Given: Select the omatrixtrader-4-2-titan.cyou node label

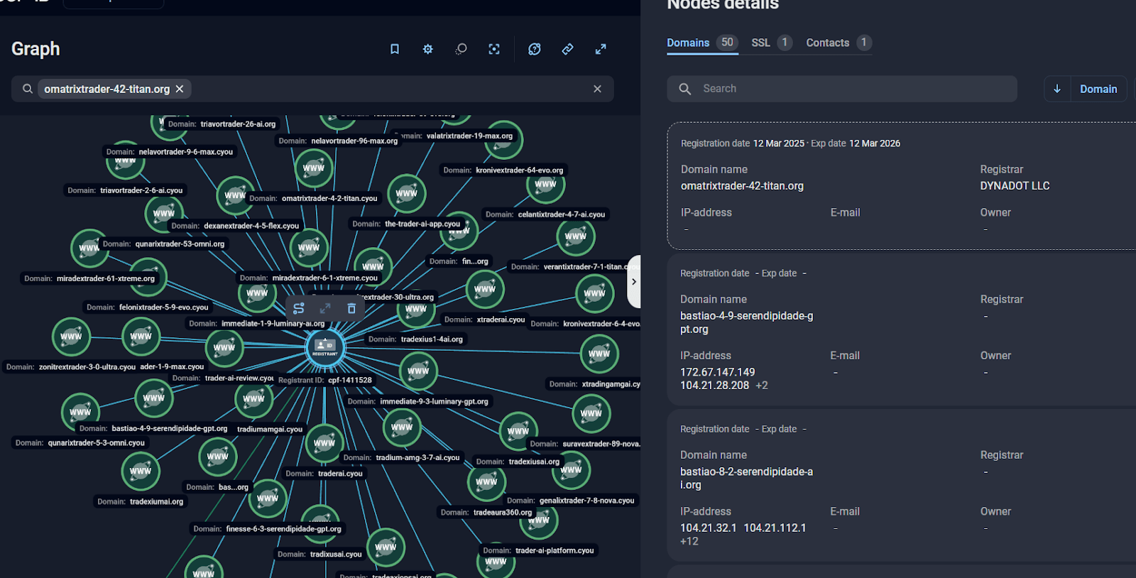Looking at the screenshot, I should (313, 199).
